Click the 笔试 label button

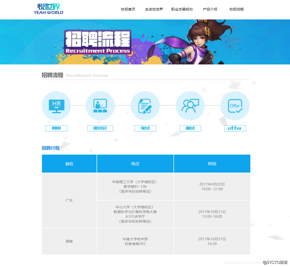[x=145, y=128]
